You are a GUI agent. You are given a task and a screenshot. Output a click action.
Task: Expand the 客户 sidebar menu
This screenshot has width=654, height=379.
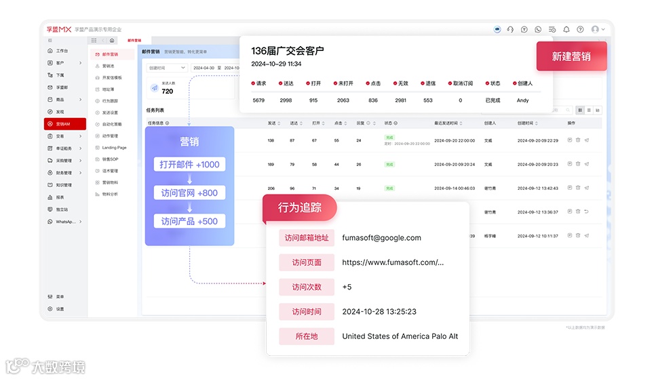[x=66, y=63]
